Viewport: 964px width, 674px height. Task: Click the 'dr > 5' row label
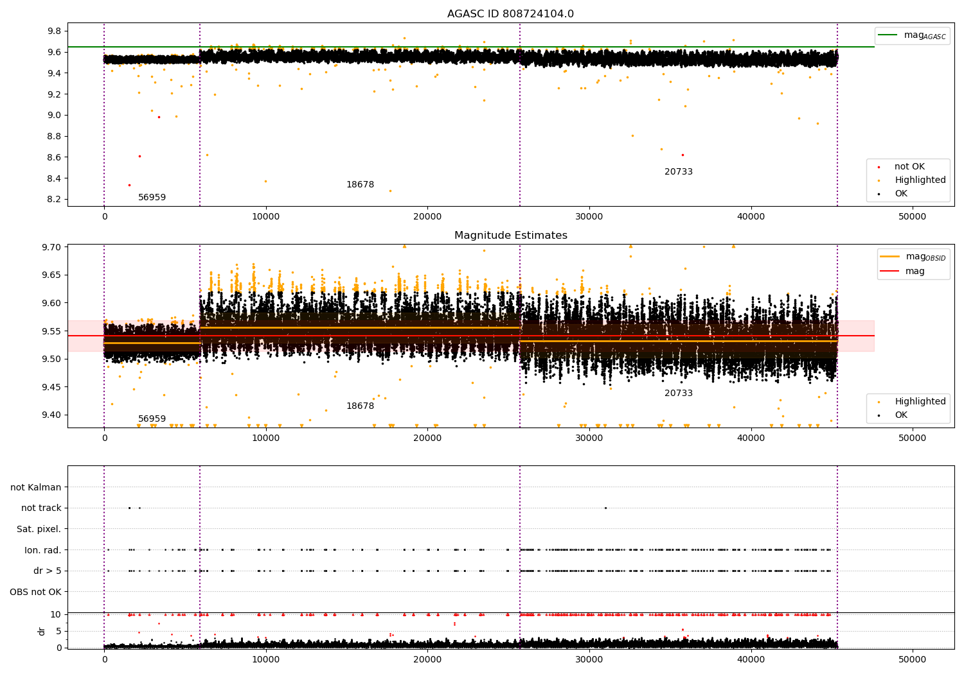pos(48,571)
